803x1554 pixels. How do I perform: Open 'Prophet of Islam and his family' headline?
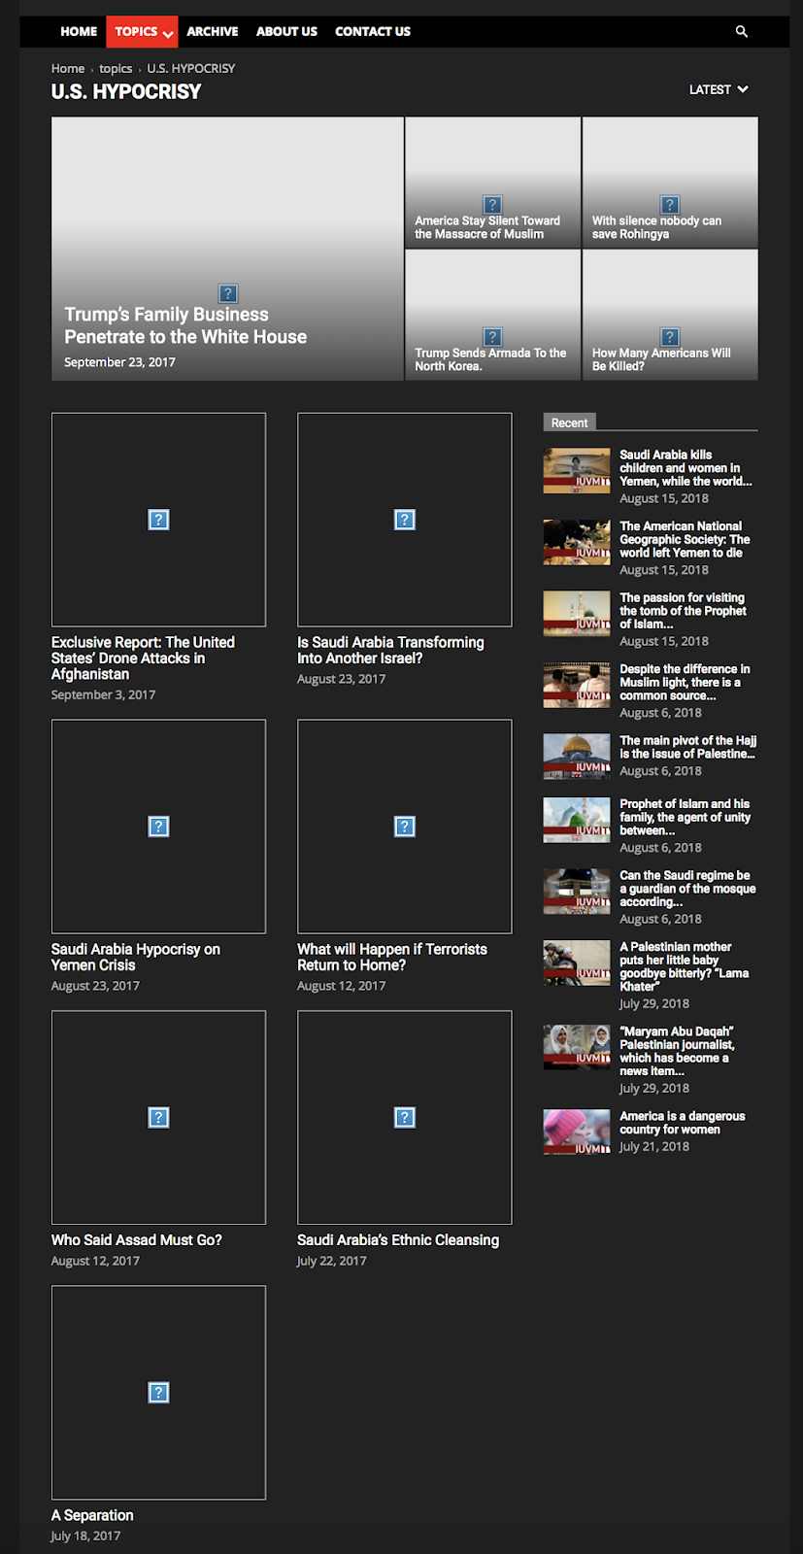coord(685,817)
